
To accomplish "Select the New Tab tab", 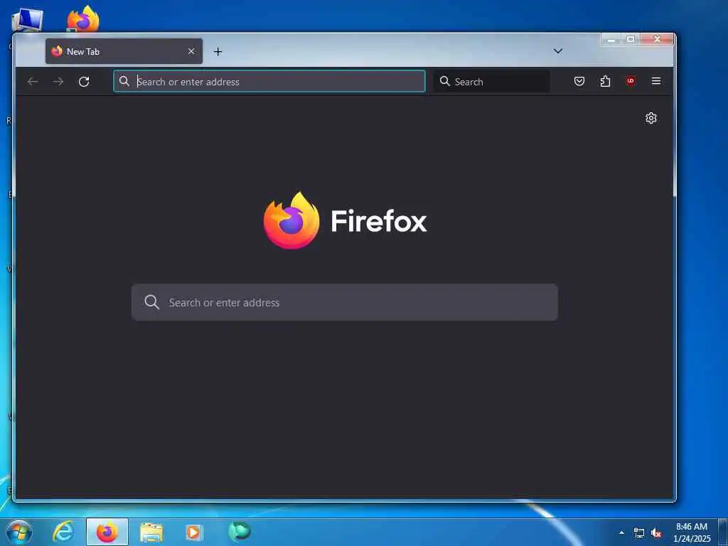I will (x=124, y=51).
